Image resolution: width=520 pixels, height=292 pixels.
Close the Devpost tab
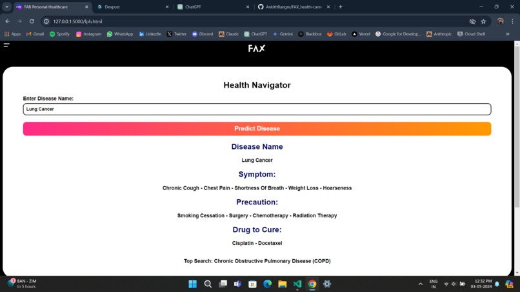[x=167, y=6]
